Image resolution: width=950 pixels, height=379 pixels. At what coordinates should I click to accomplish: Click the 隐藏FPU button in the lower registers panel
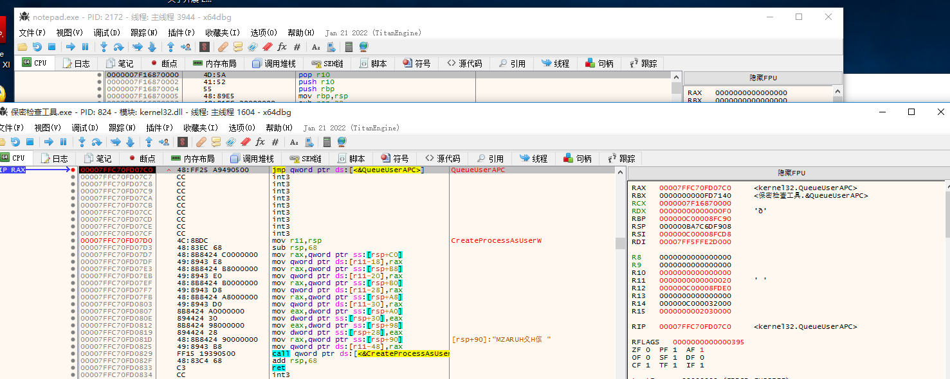pos(790,173)
